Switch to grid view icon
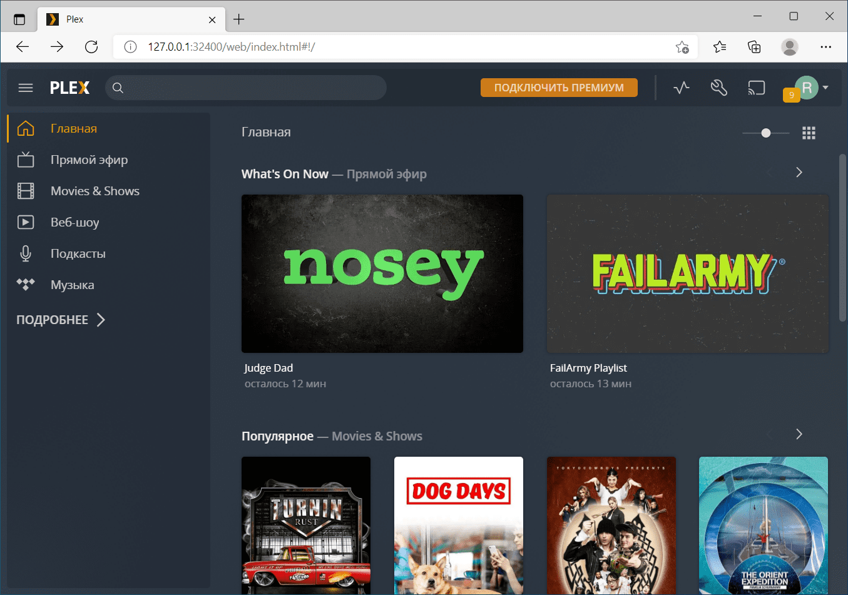Image resolution: width=848 pixels, height=595 pixels. point(809,133)
